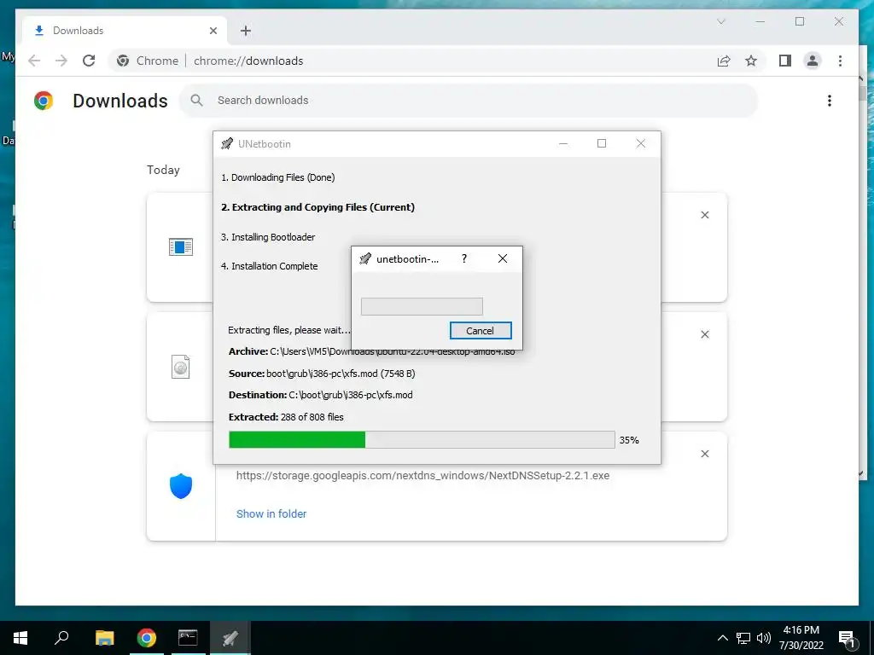This screenshot has width=874, height=655.
Task: Select step 1 Downloading Files (Done)
Action: point(277,177)
